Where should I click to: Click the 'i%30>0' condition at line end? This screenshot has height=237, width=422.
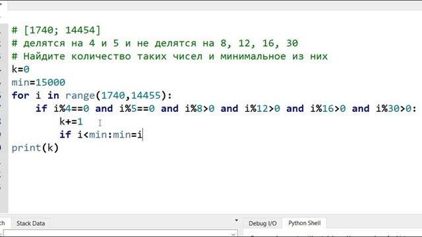click(x=394, y=109)
